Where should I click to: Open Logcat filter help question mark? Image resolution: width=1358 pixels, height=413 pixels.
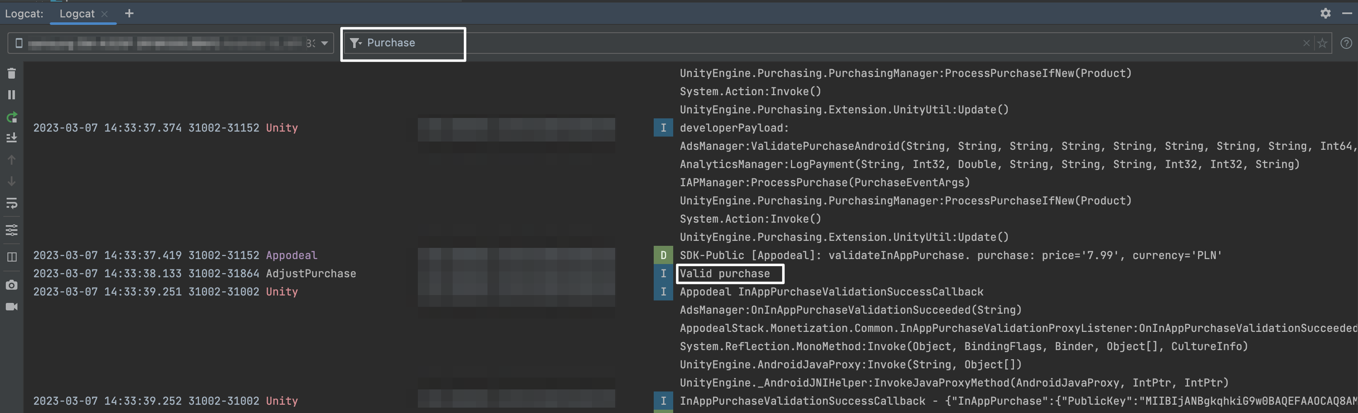(1346, 43)
